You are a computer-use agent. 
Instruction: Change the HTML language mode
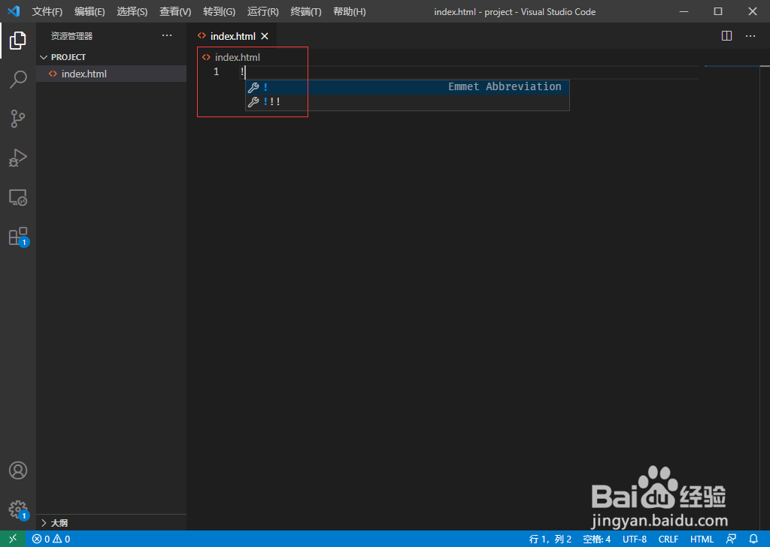pyautogui.click(x=702, y=539)
